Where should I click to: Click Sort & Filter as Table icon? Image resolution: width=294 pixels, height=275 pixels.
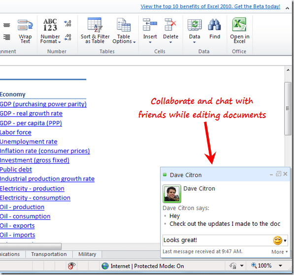(95, 25)
